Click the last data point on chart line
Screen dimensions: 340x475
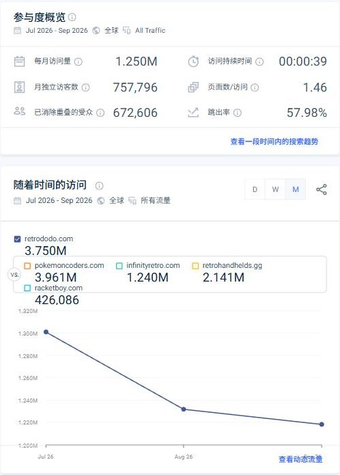pos(322,424)
